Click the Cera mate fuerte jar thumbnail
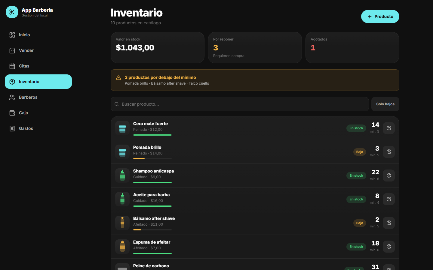The width and height of the screenshot is (433, 270). (x=122, y=128)
